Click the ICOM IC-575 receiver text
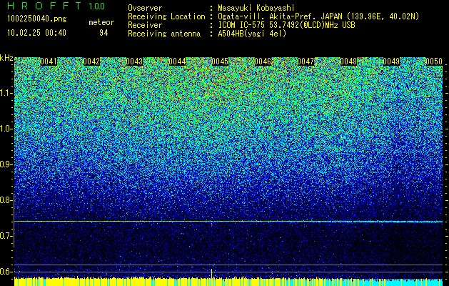Viewport: 449px width, 286px height. (x=286, y=25)
